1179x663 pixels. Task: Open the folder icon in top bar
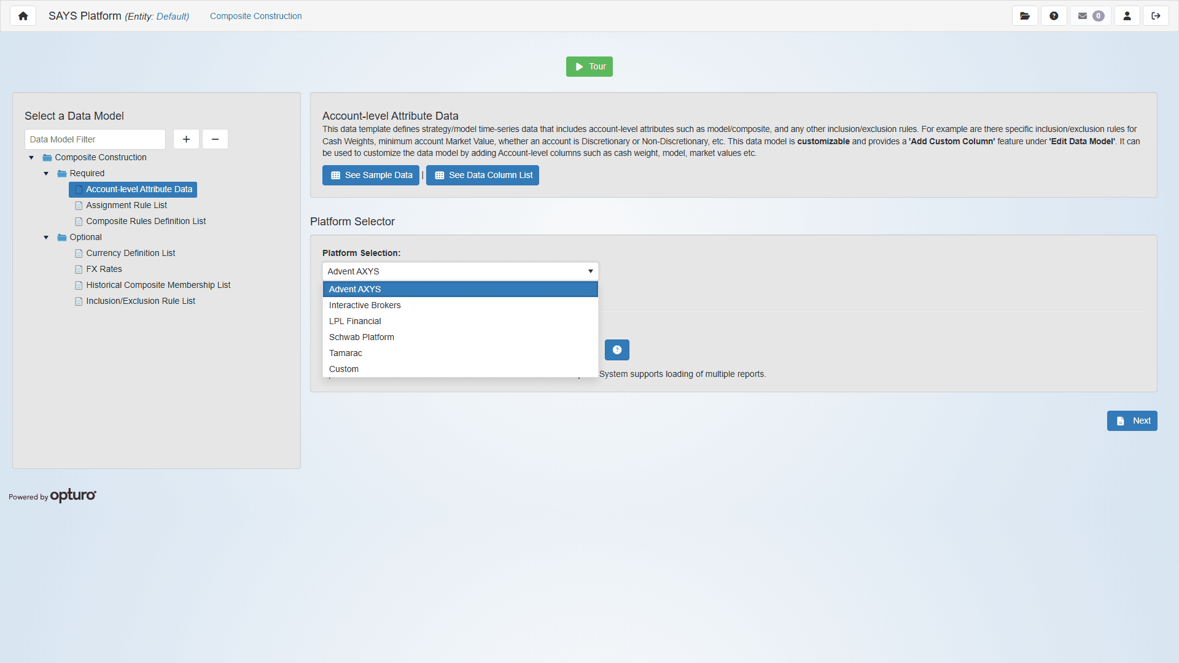click(1025, 16)
